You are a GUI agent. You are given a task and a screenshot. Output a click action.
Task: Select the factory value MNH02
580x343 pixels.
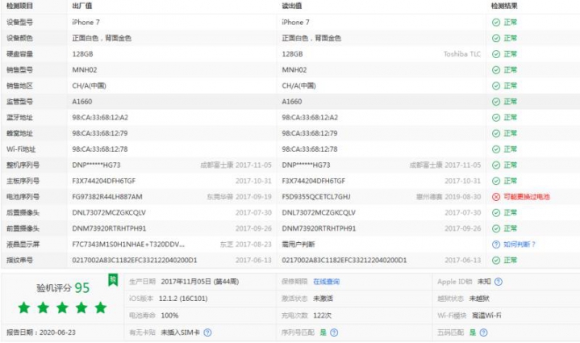coord(85,70)
